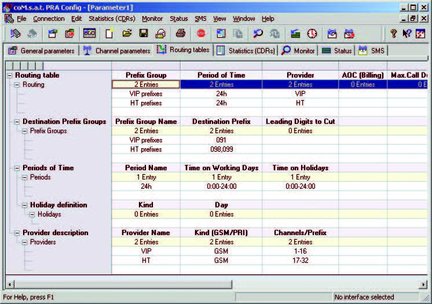Open the Connection menu
432x304 pixels.
[49, 19]
